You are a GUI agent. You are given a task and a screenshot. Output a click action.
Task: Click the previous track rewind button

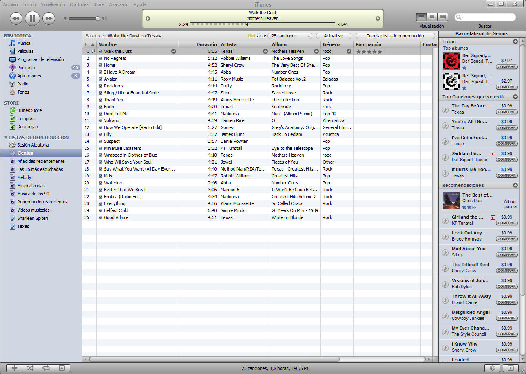tap(16, 18)
